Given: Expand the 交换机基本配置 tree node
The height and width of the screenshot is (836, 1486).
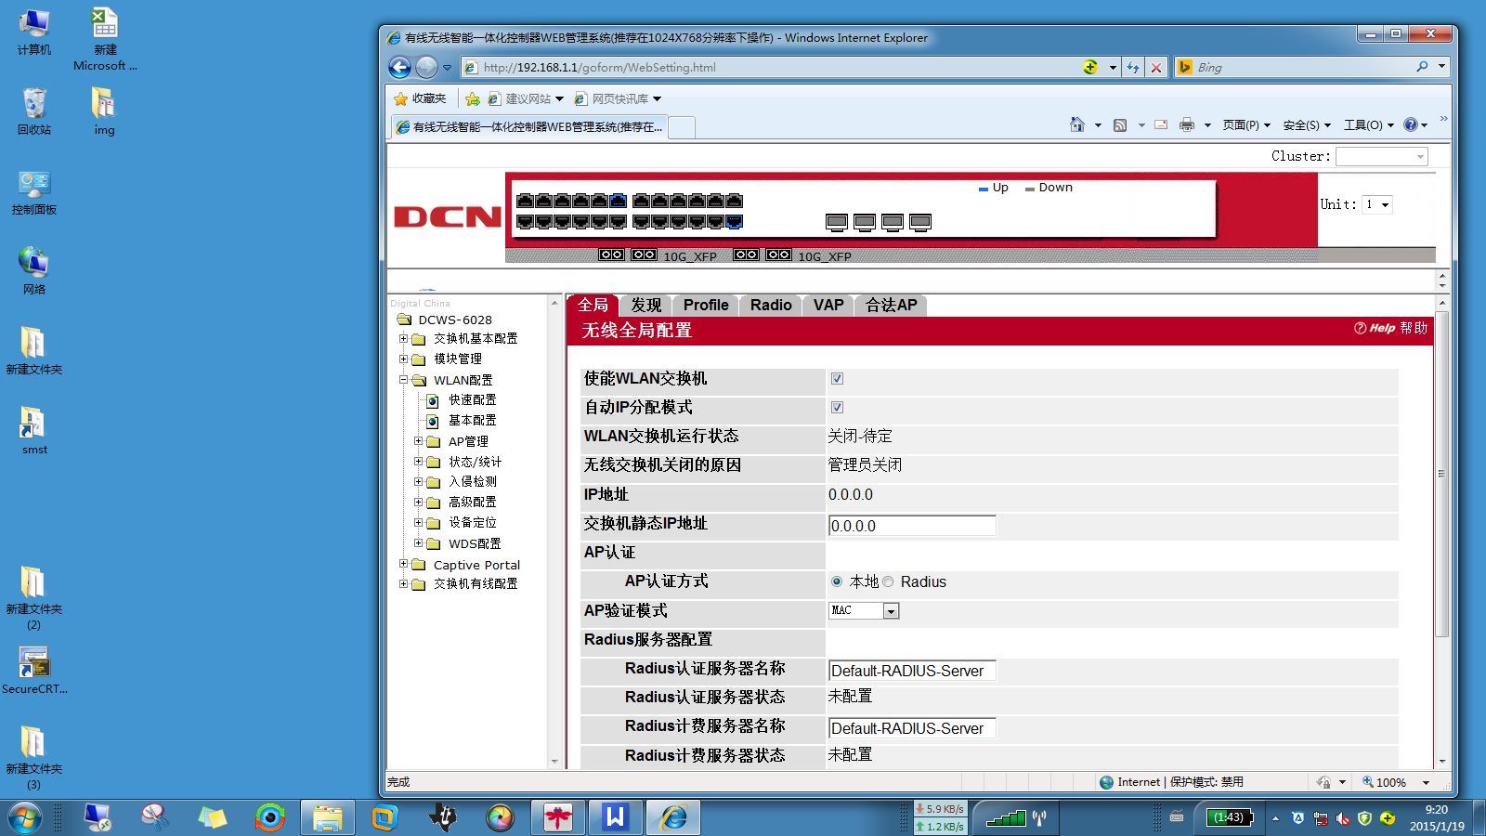Looking at the screenshot, I should tap(404, 338).
